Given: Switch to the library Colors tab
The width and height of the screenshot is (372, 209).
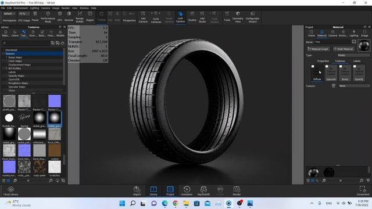Looking at the screenshot, I should coord(15,34).
